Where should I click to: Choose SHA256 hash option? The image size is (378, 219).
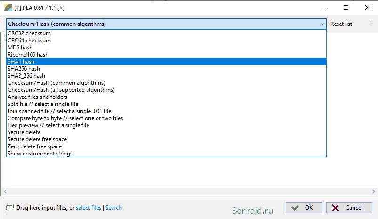166,69
